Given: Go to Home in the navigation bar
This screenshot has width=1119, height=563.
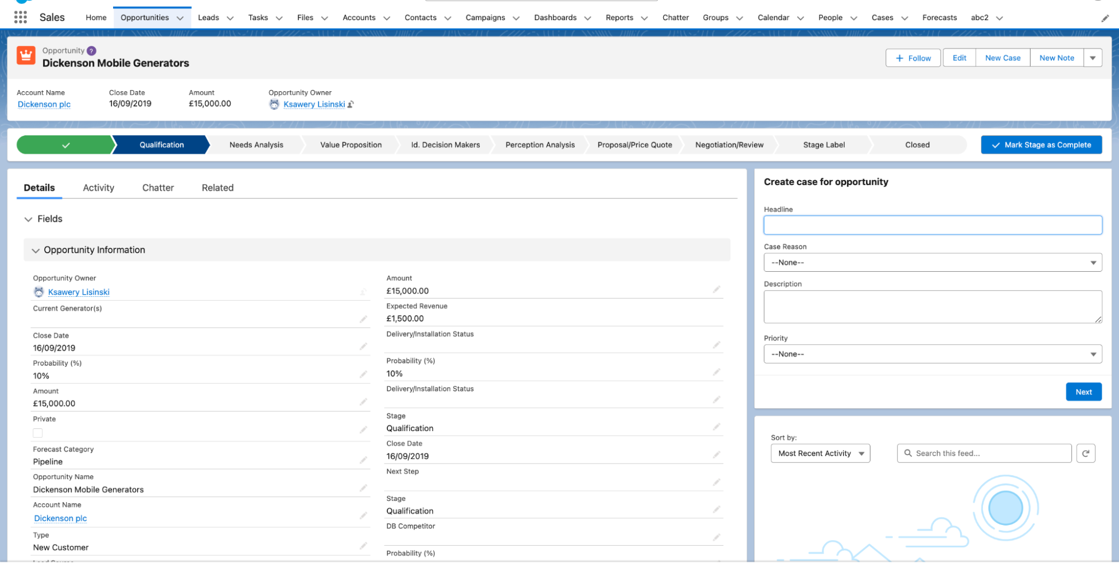Looking at the screenshot, I should tap(96, 18).
